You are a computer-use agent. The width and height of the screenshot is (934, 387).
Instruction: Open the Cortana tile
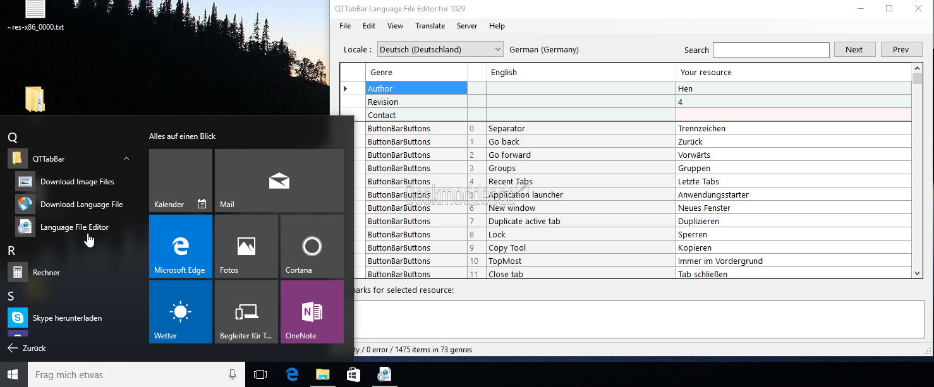coord(312,246)
